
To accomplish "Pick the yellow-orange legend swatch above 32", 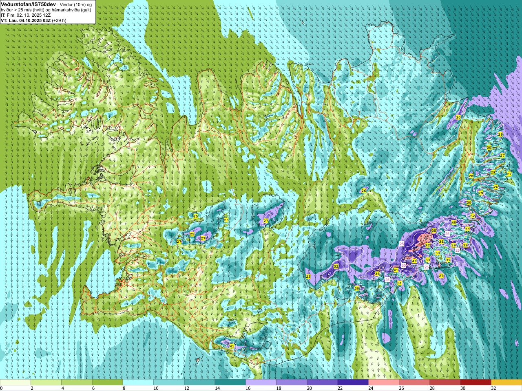I will 507,382.
